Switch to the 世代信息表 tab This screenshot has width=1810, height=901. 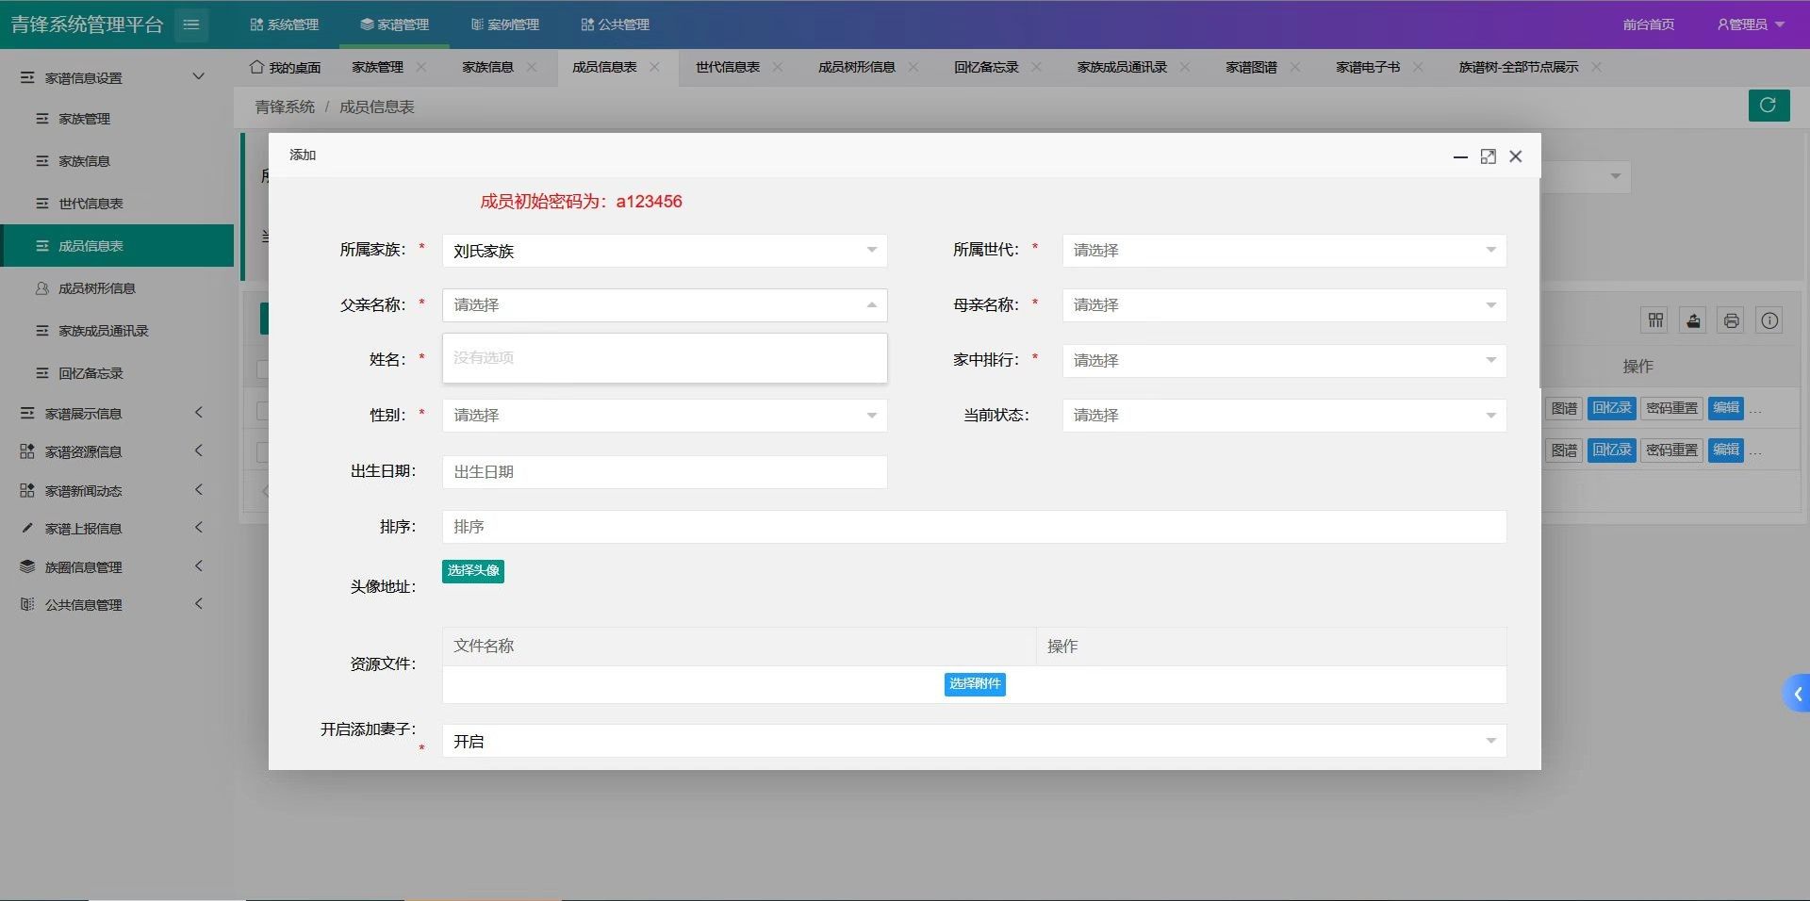tap(727, 67)
